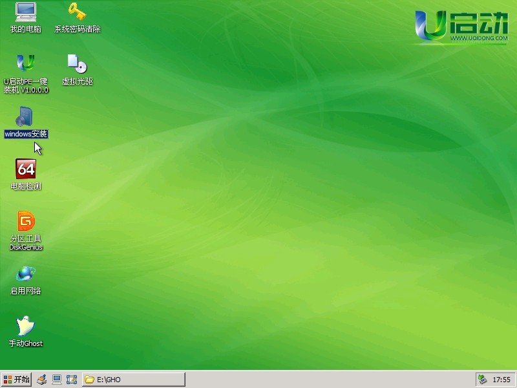The width and height of the screenshot is (517, 388).
Task: Switch to the E:\GHO taskbar window
Action: (134, 380)
